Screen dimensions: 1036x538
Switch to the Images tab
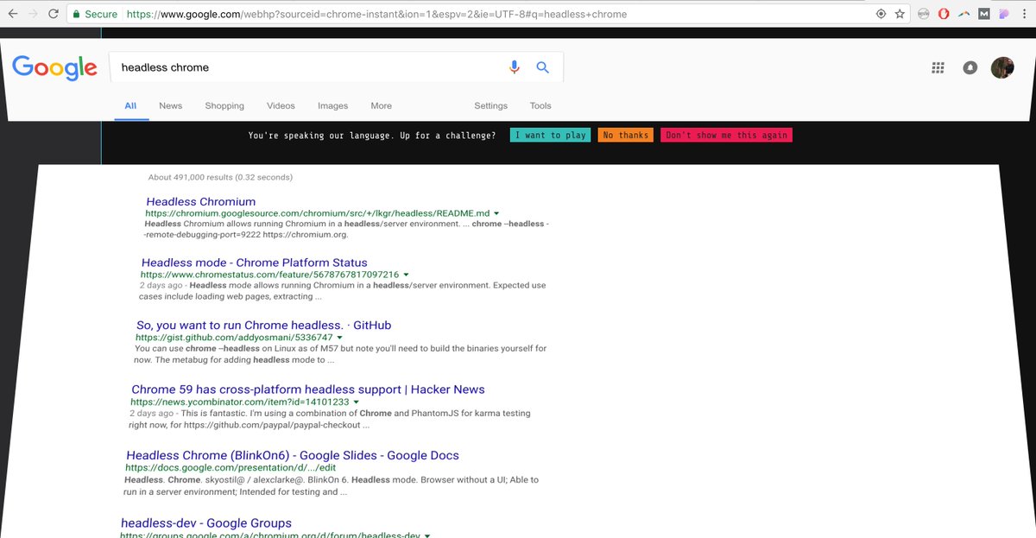332,105
